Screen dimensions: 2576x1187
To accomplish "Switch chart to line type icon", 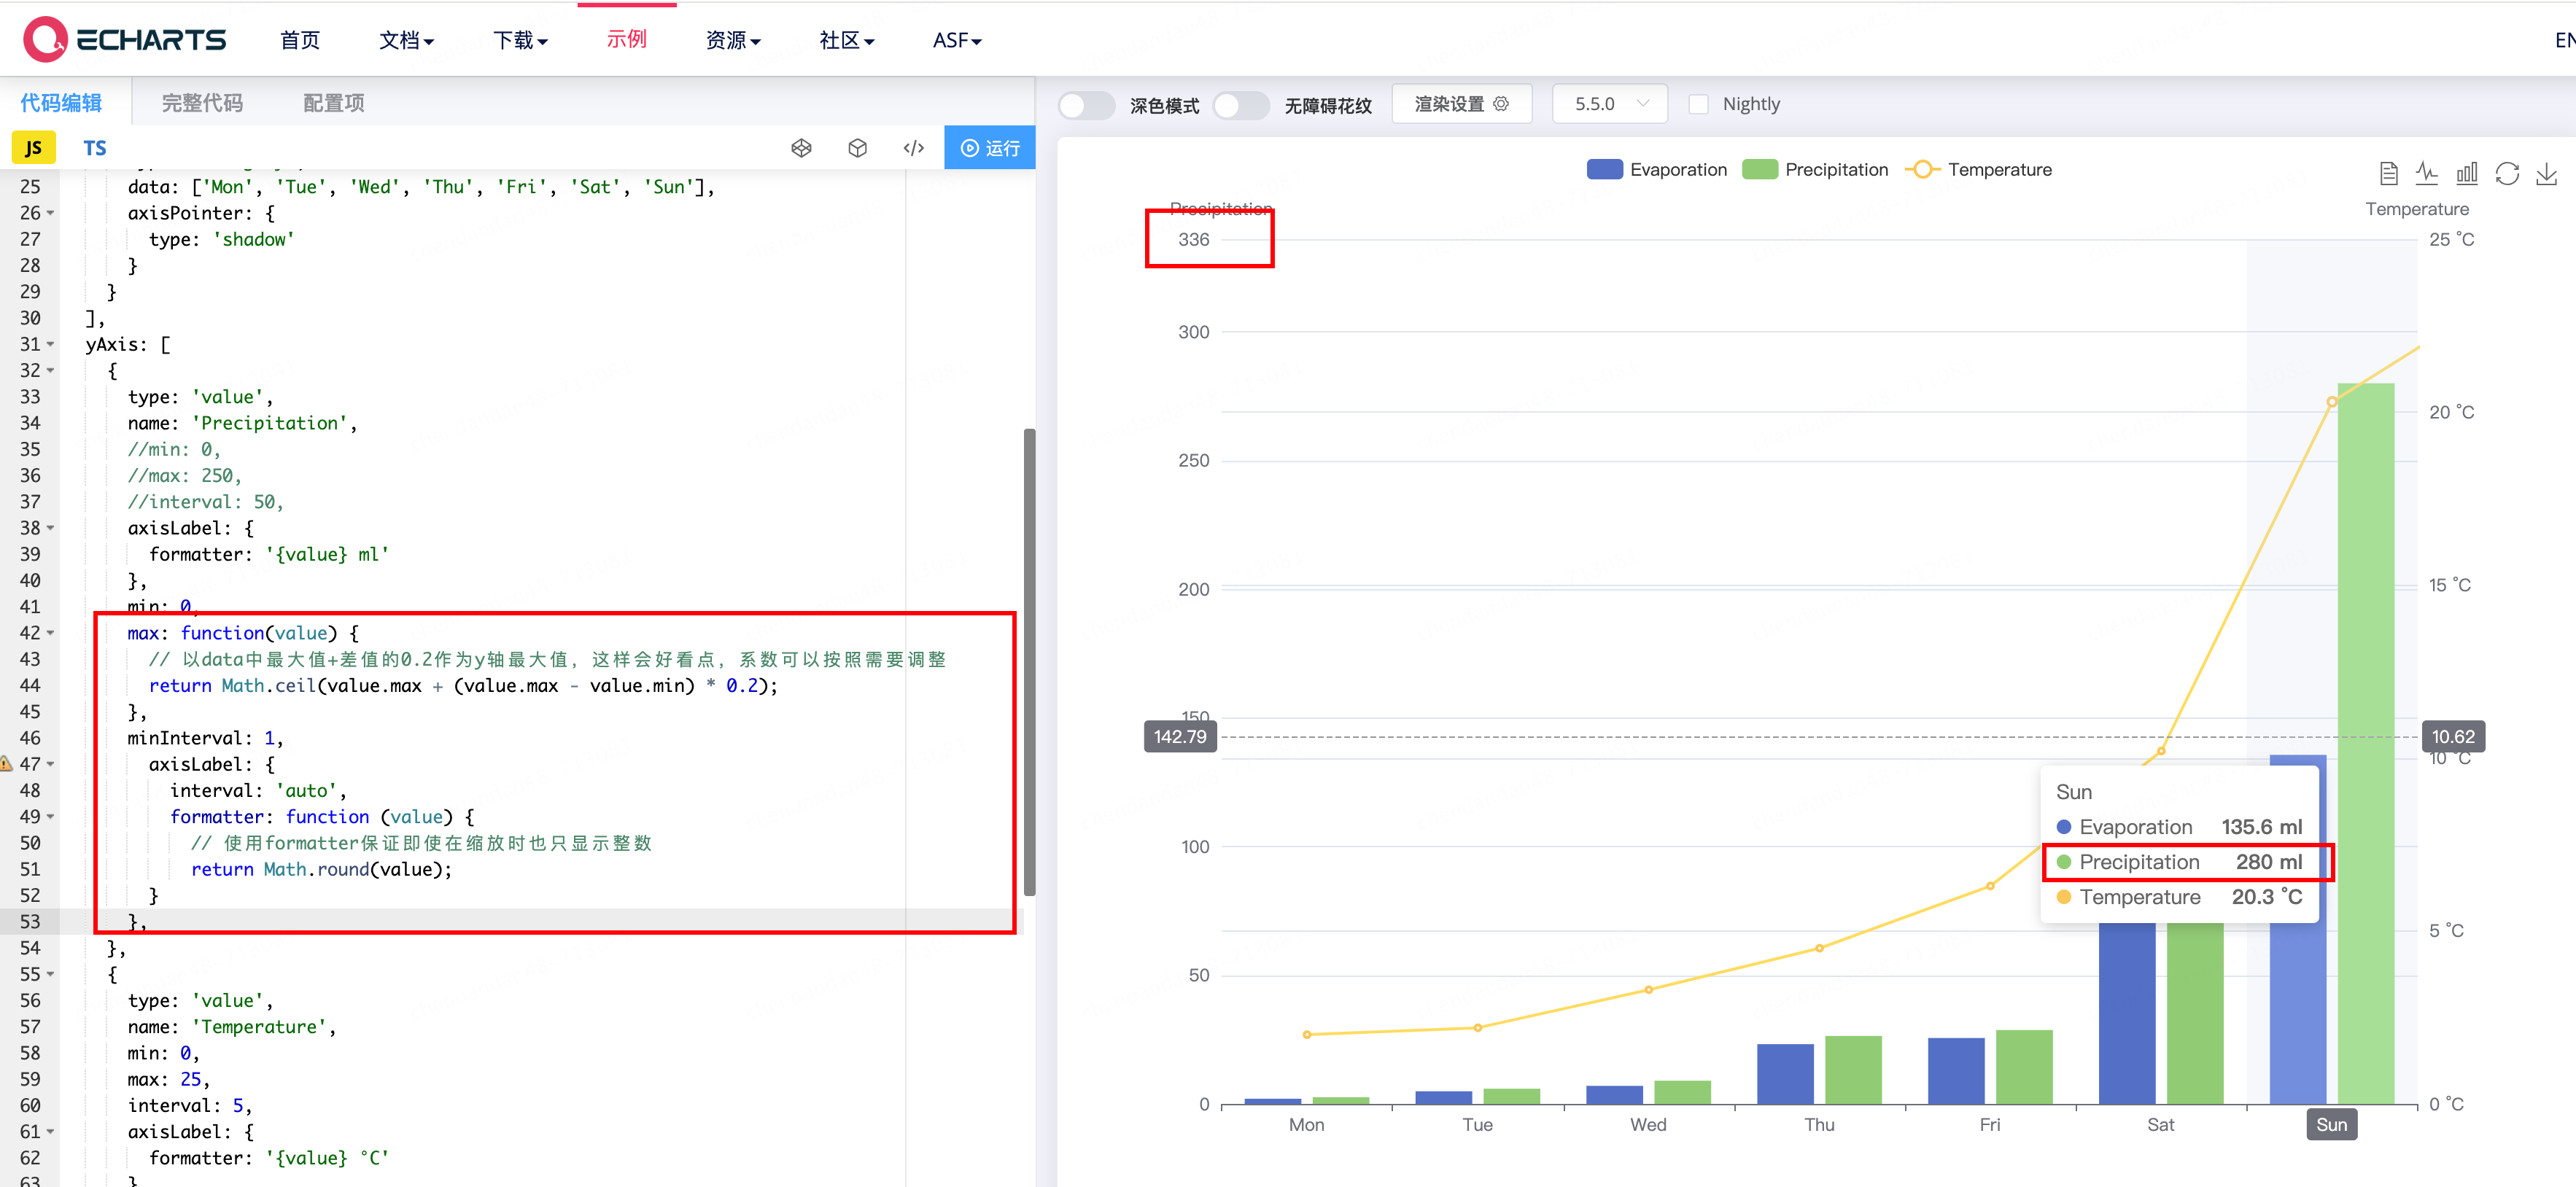I will tap(2427, 174).
